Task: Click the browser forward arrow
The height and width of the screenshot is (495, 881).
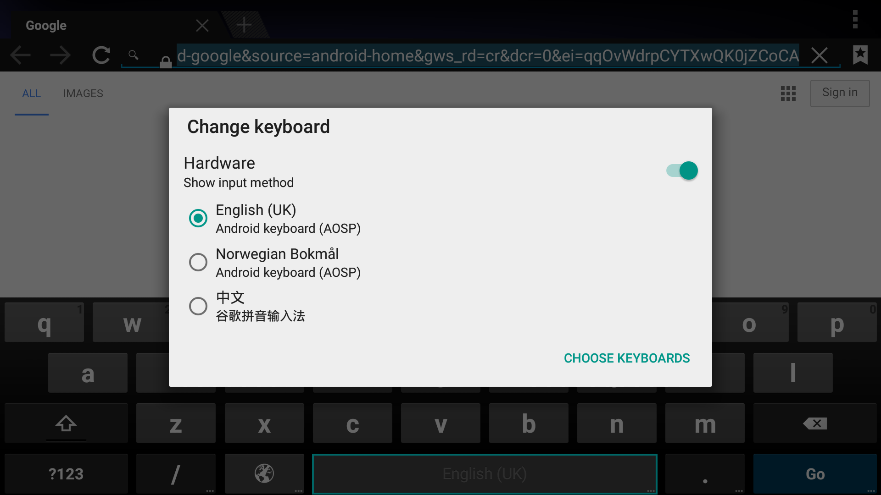Action: pyautogui.click(x=60, y=55)
